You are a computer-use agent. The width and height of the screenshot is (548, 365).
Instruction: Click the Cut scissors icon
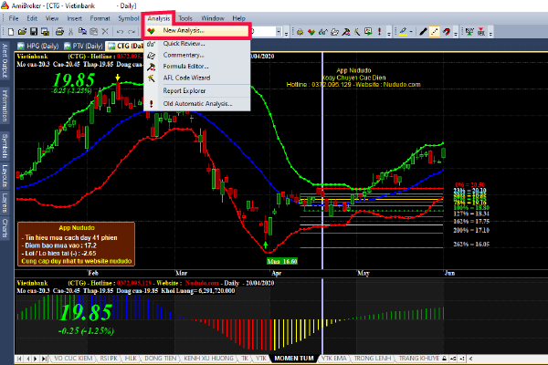coord(70,32)
